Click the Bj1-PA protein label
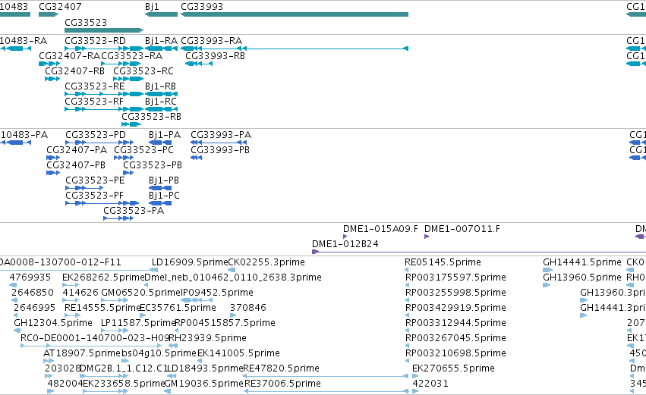This screenshot has height=395, width=646. coord(165,135)
